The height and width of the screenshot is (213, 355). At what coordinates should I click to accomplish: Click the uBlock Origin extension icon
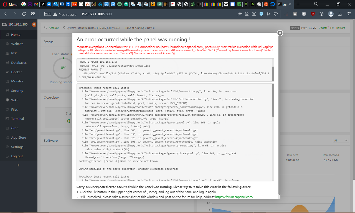313,14
